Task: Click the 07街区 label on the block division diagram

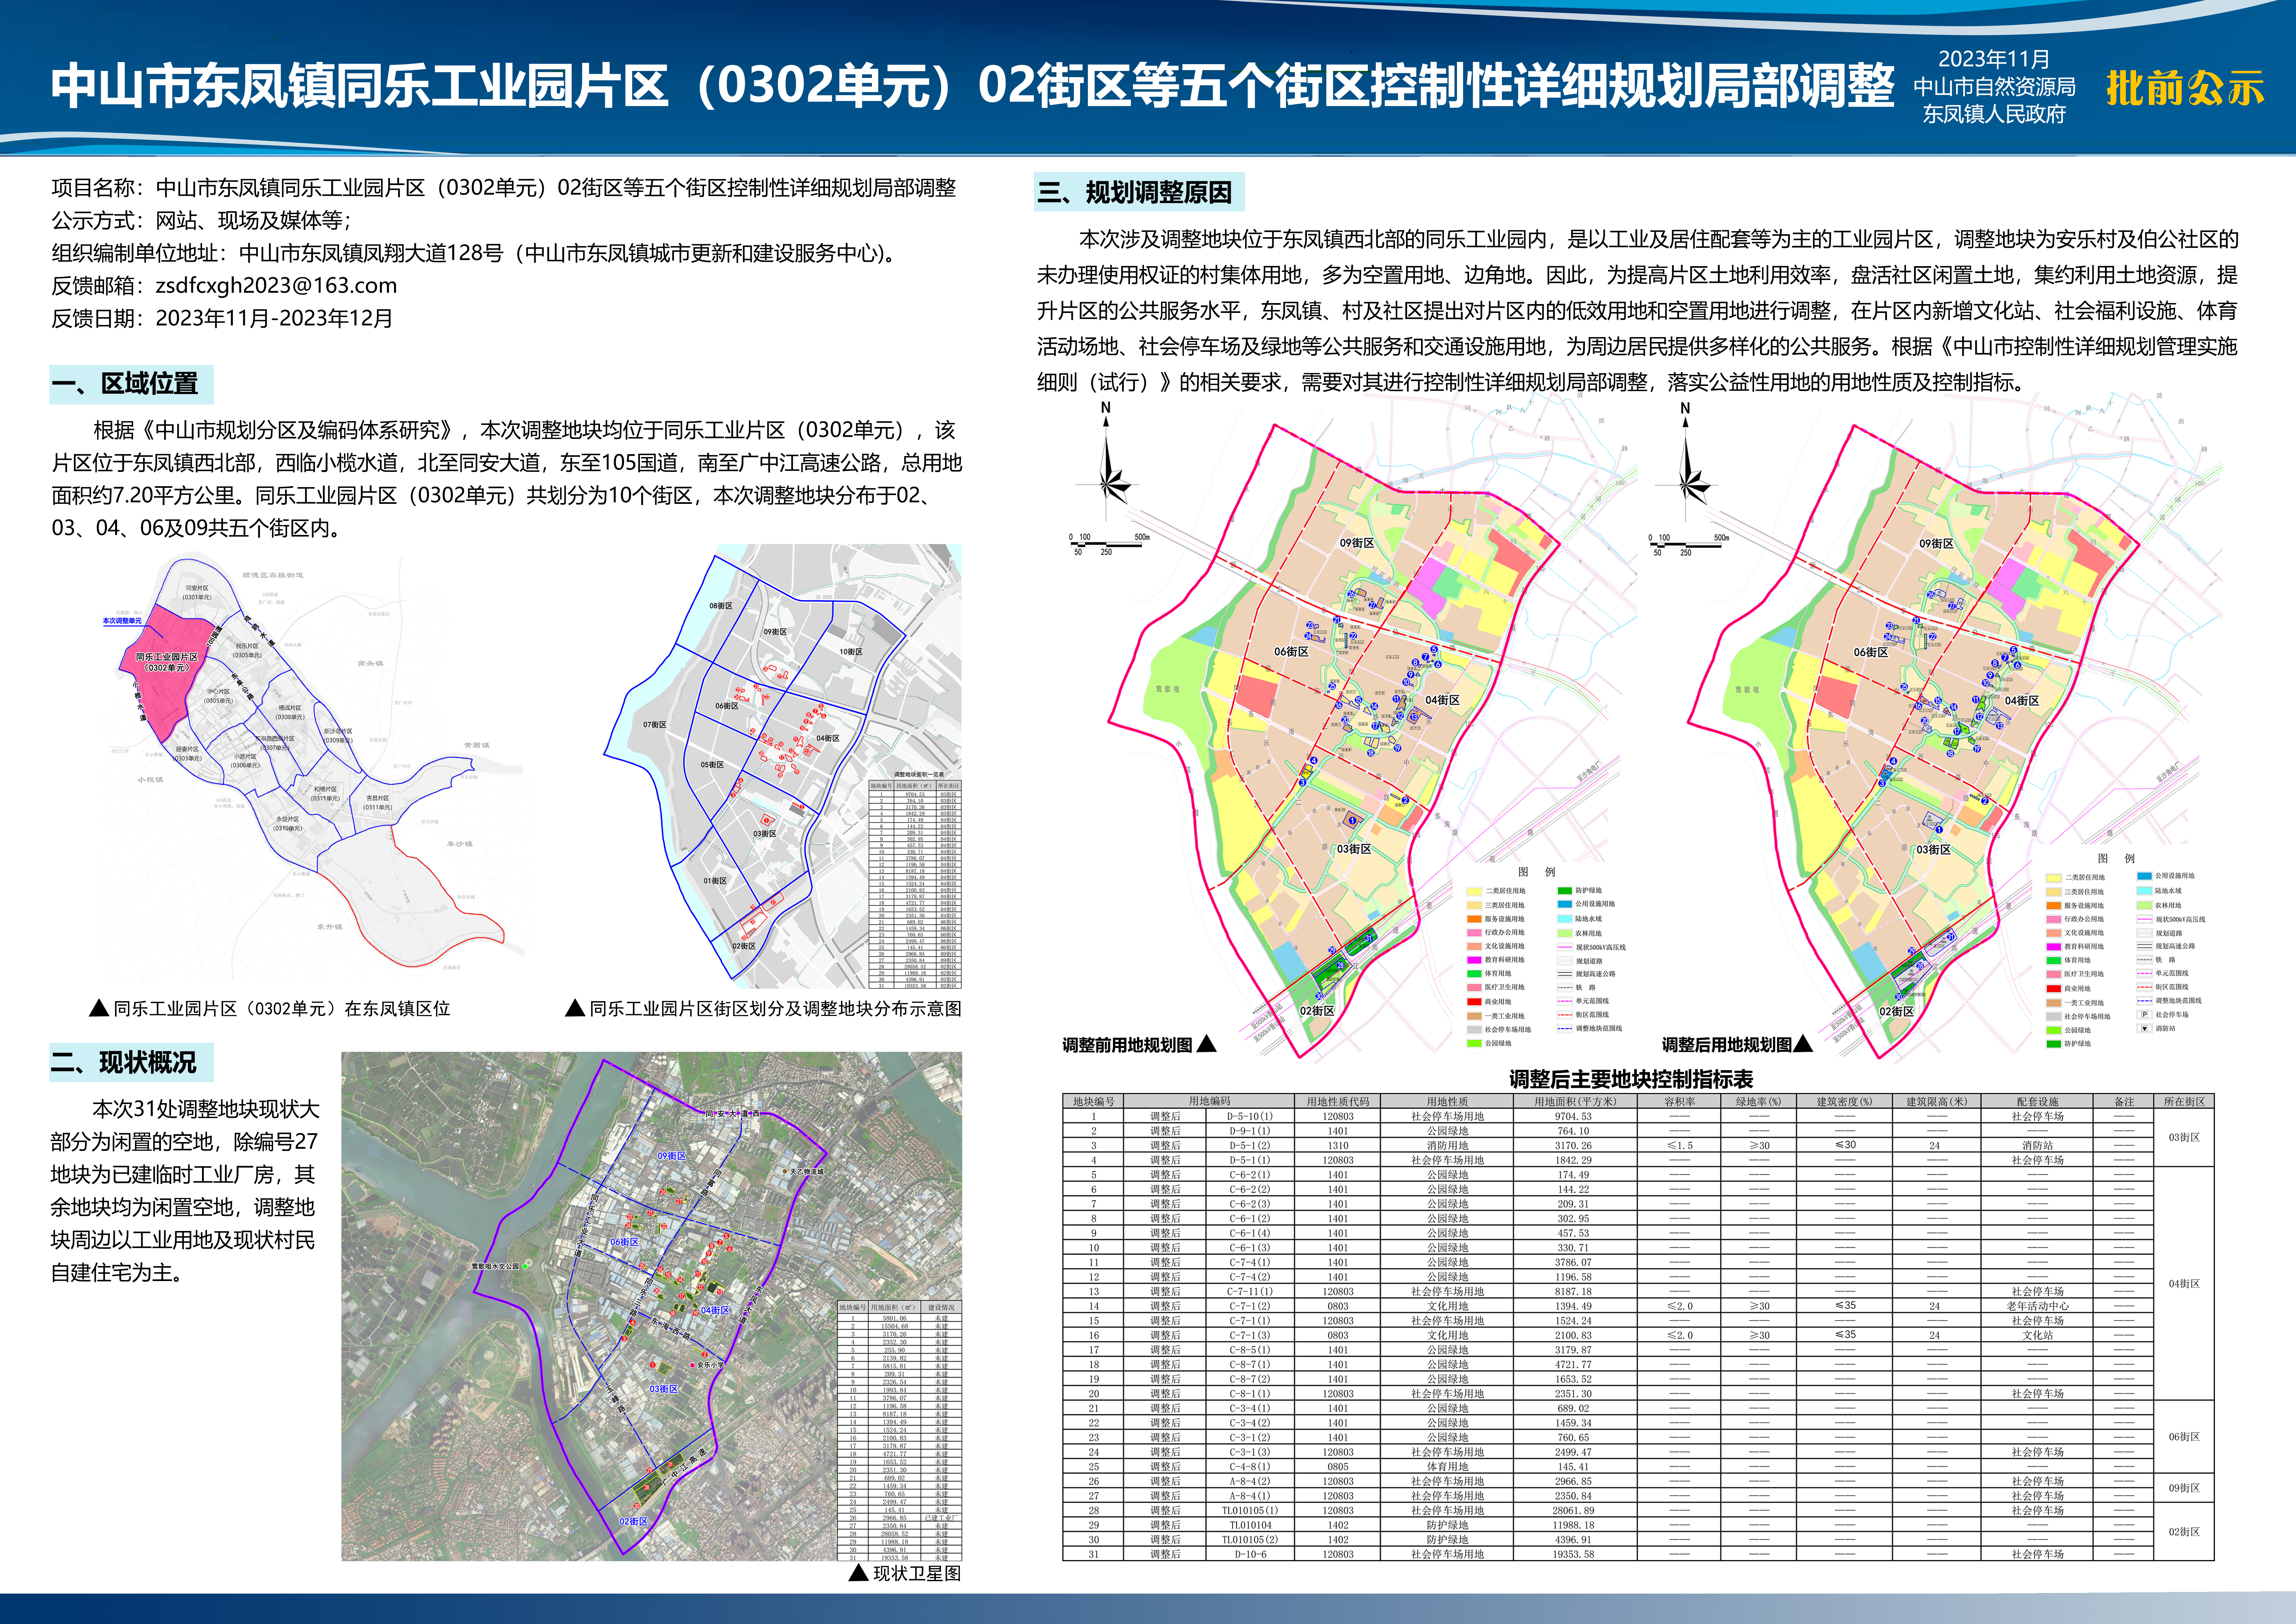Action: tap(655, 725)
